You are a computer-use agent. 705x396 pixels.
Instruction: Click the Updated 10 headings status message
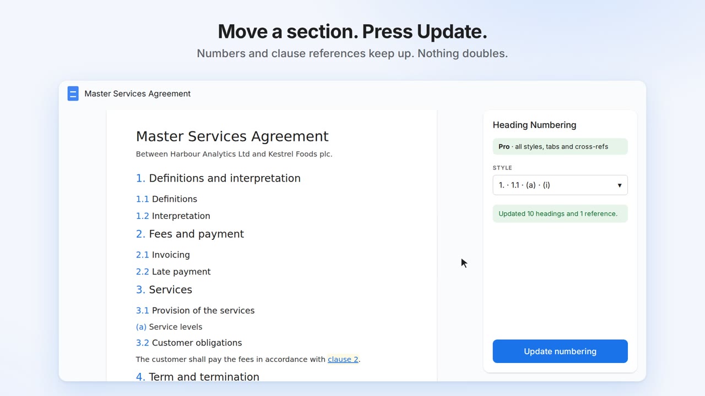pyautogui.click(x=560, y=214)
